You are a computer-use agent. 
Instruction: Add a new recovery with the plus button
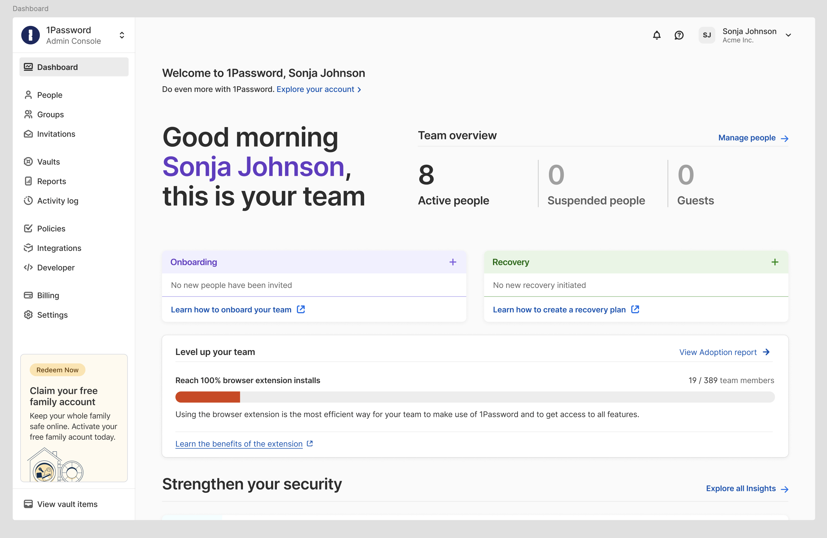775,262
